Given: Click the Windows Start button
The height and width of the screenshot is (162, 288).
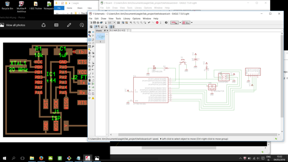Looking at the screenshot, I should [x=5, y=158].
